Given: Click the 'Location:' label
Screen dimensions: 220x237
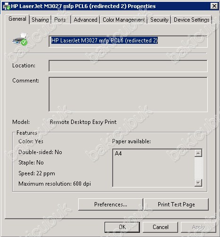Looking at the screenshot, I should 24,65.
